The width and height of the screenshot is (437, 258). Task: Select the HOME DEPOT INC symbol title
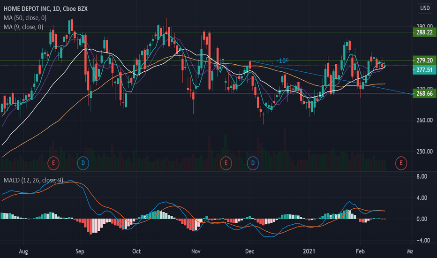(x=45, y=8)
